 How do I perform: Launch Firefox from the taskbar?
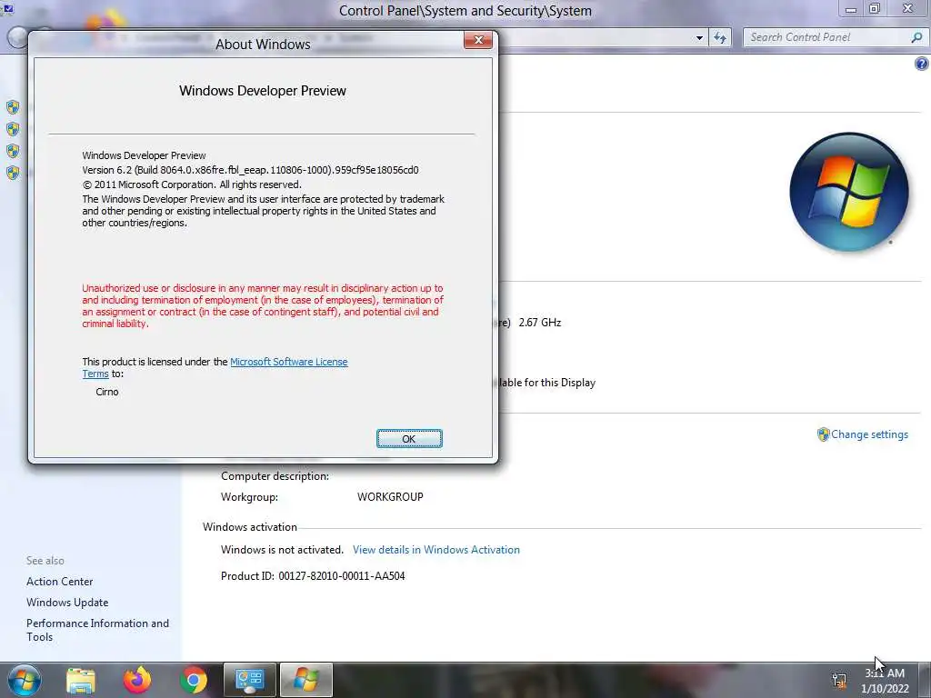click(137, 680)
